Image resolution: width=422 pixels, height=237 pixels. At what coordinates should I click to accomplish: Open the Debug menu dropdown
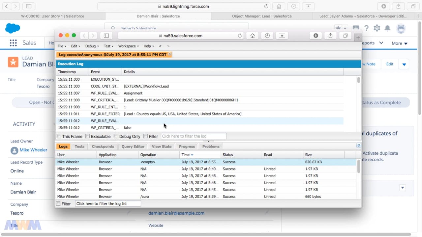click(92, 46)
